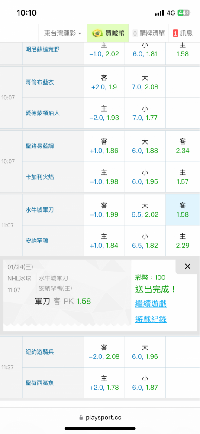200x434 pixels.
Task: Select 客 -2.0, 2.08 for 紐約遊騎兵
Action: click(104, 352)
